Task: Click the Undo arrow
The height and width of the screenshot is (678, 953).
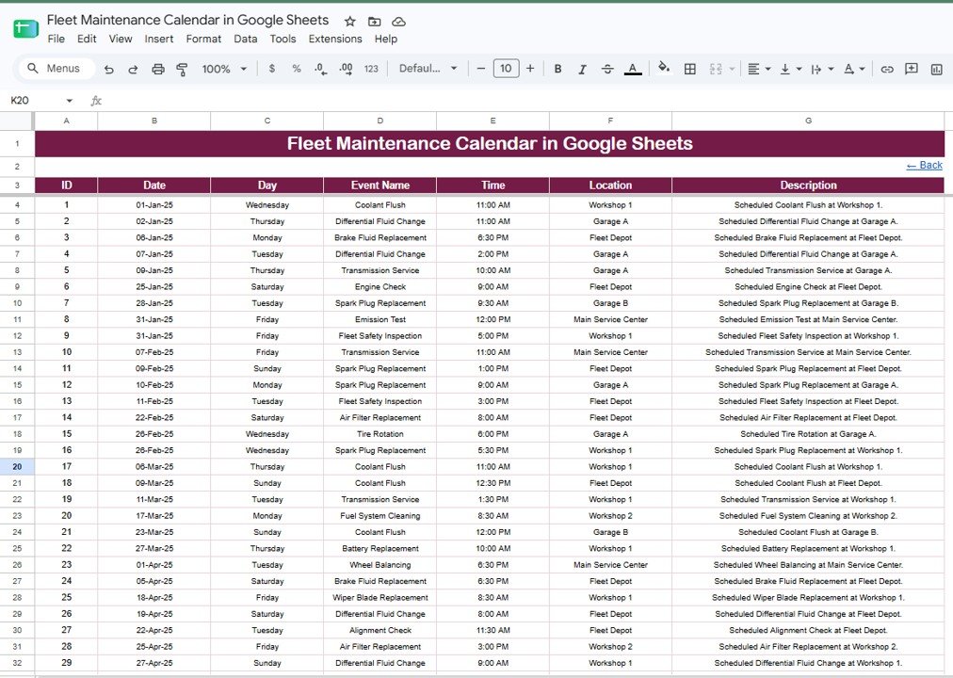Action: (x=109, y=70)
